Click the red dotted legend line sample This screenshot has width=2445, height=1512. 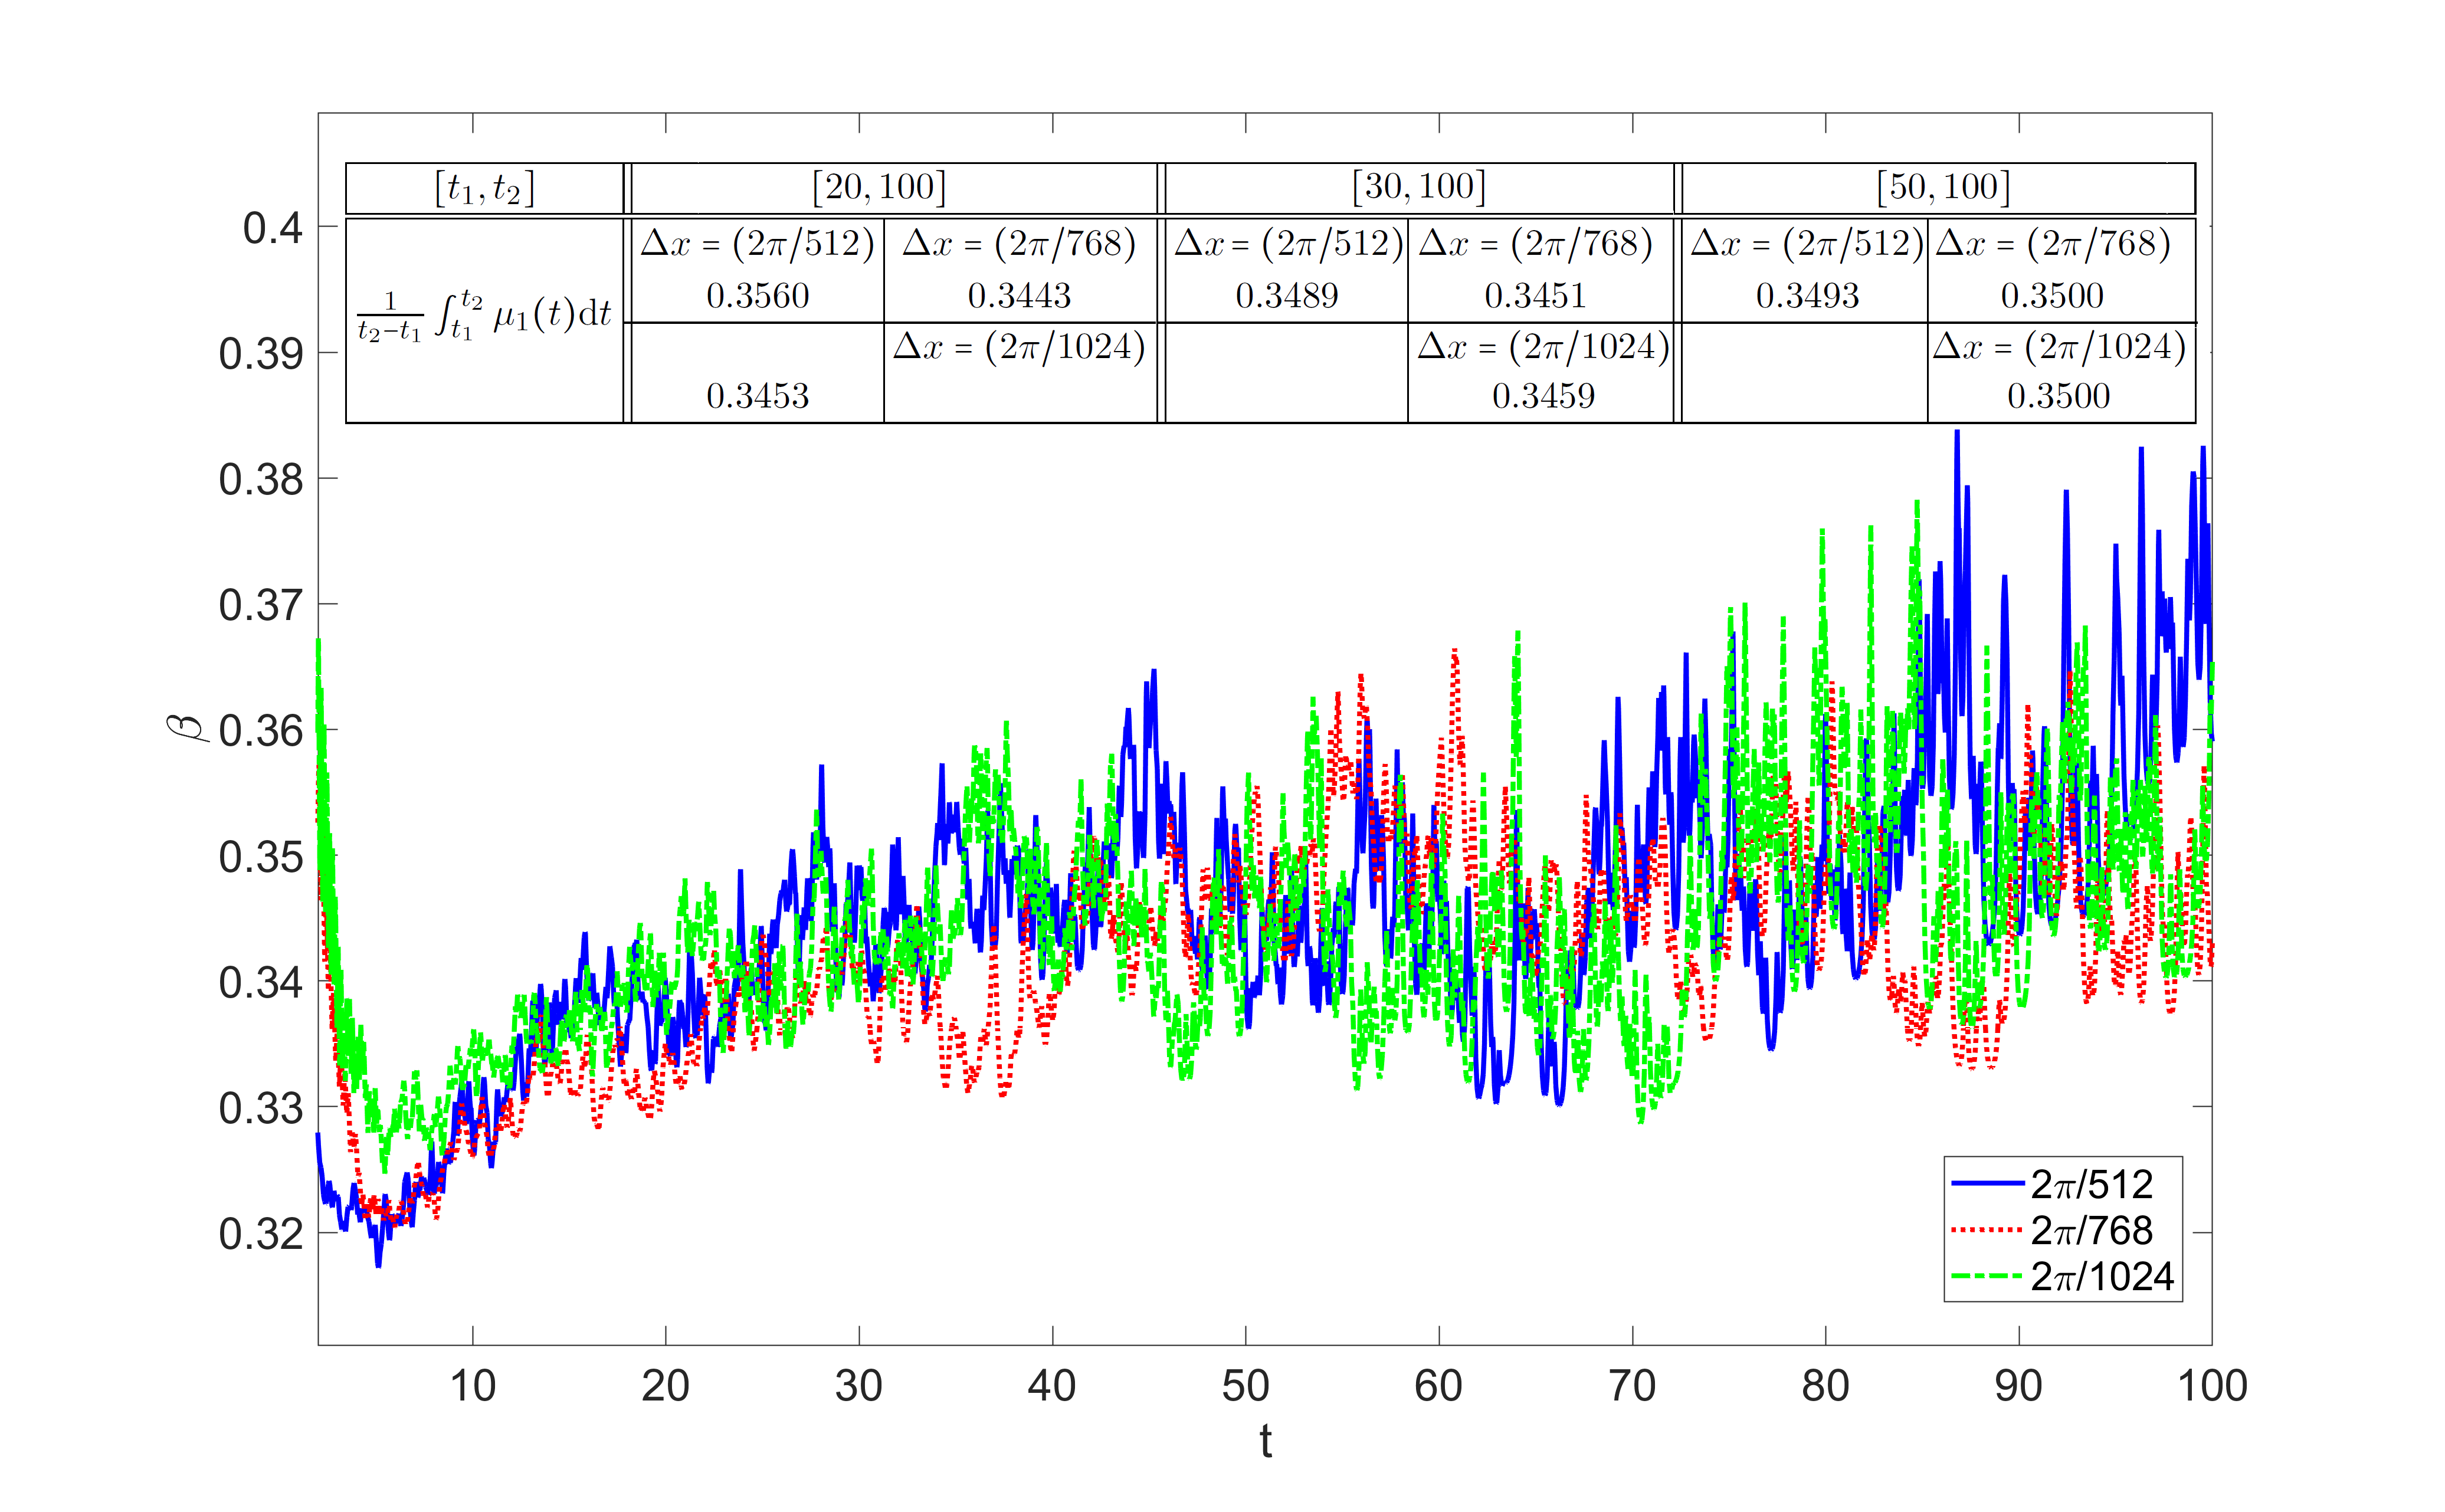[1986, 1229]
